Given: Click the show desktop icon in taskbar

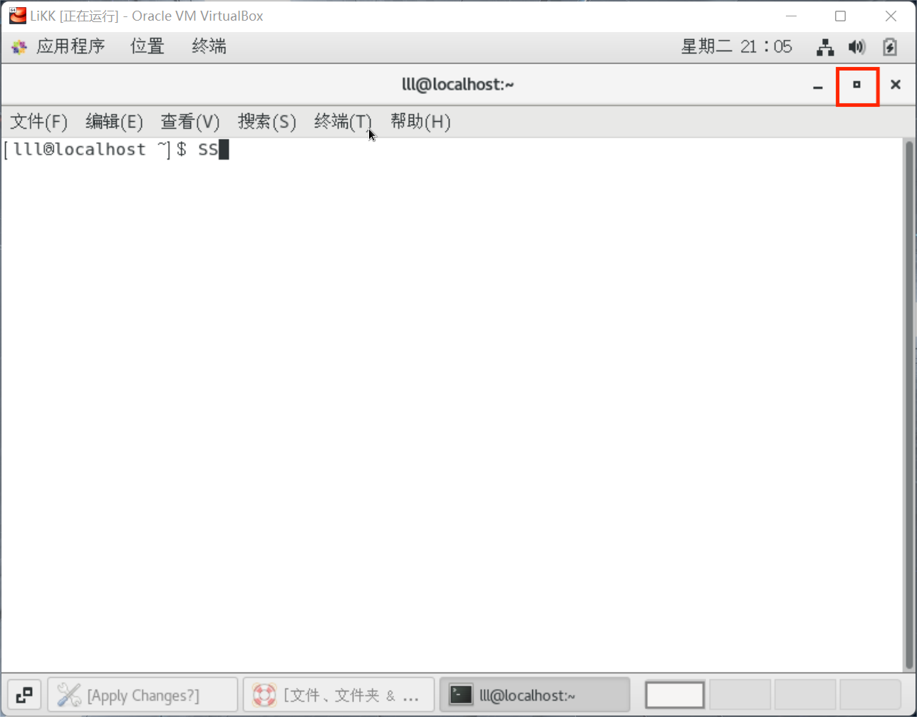Looking at the screenshot, I should point(24,695).
